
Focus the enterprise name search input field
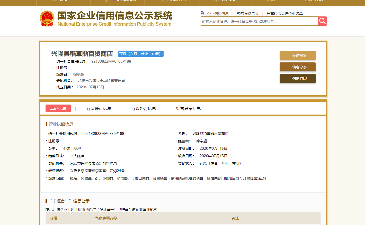[259, 21]
